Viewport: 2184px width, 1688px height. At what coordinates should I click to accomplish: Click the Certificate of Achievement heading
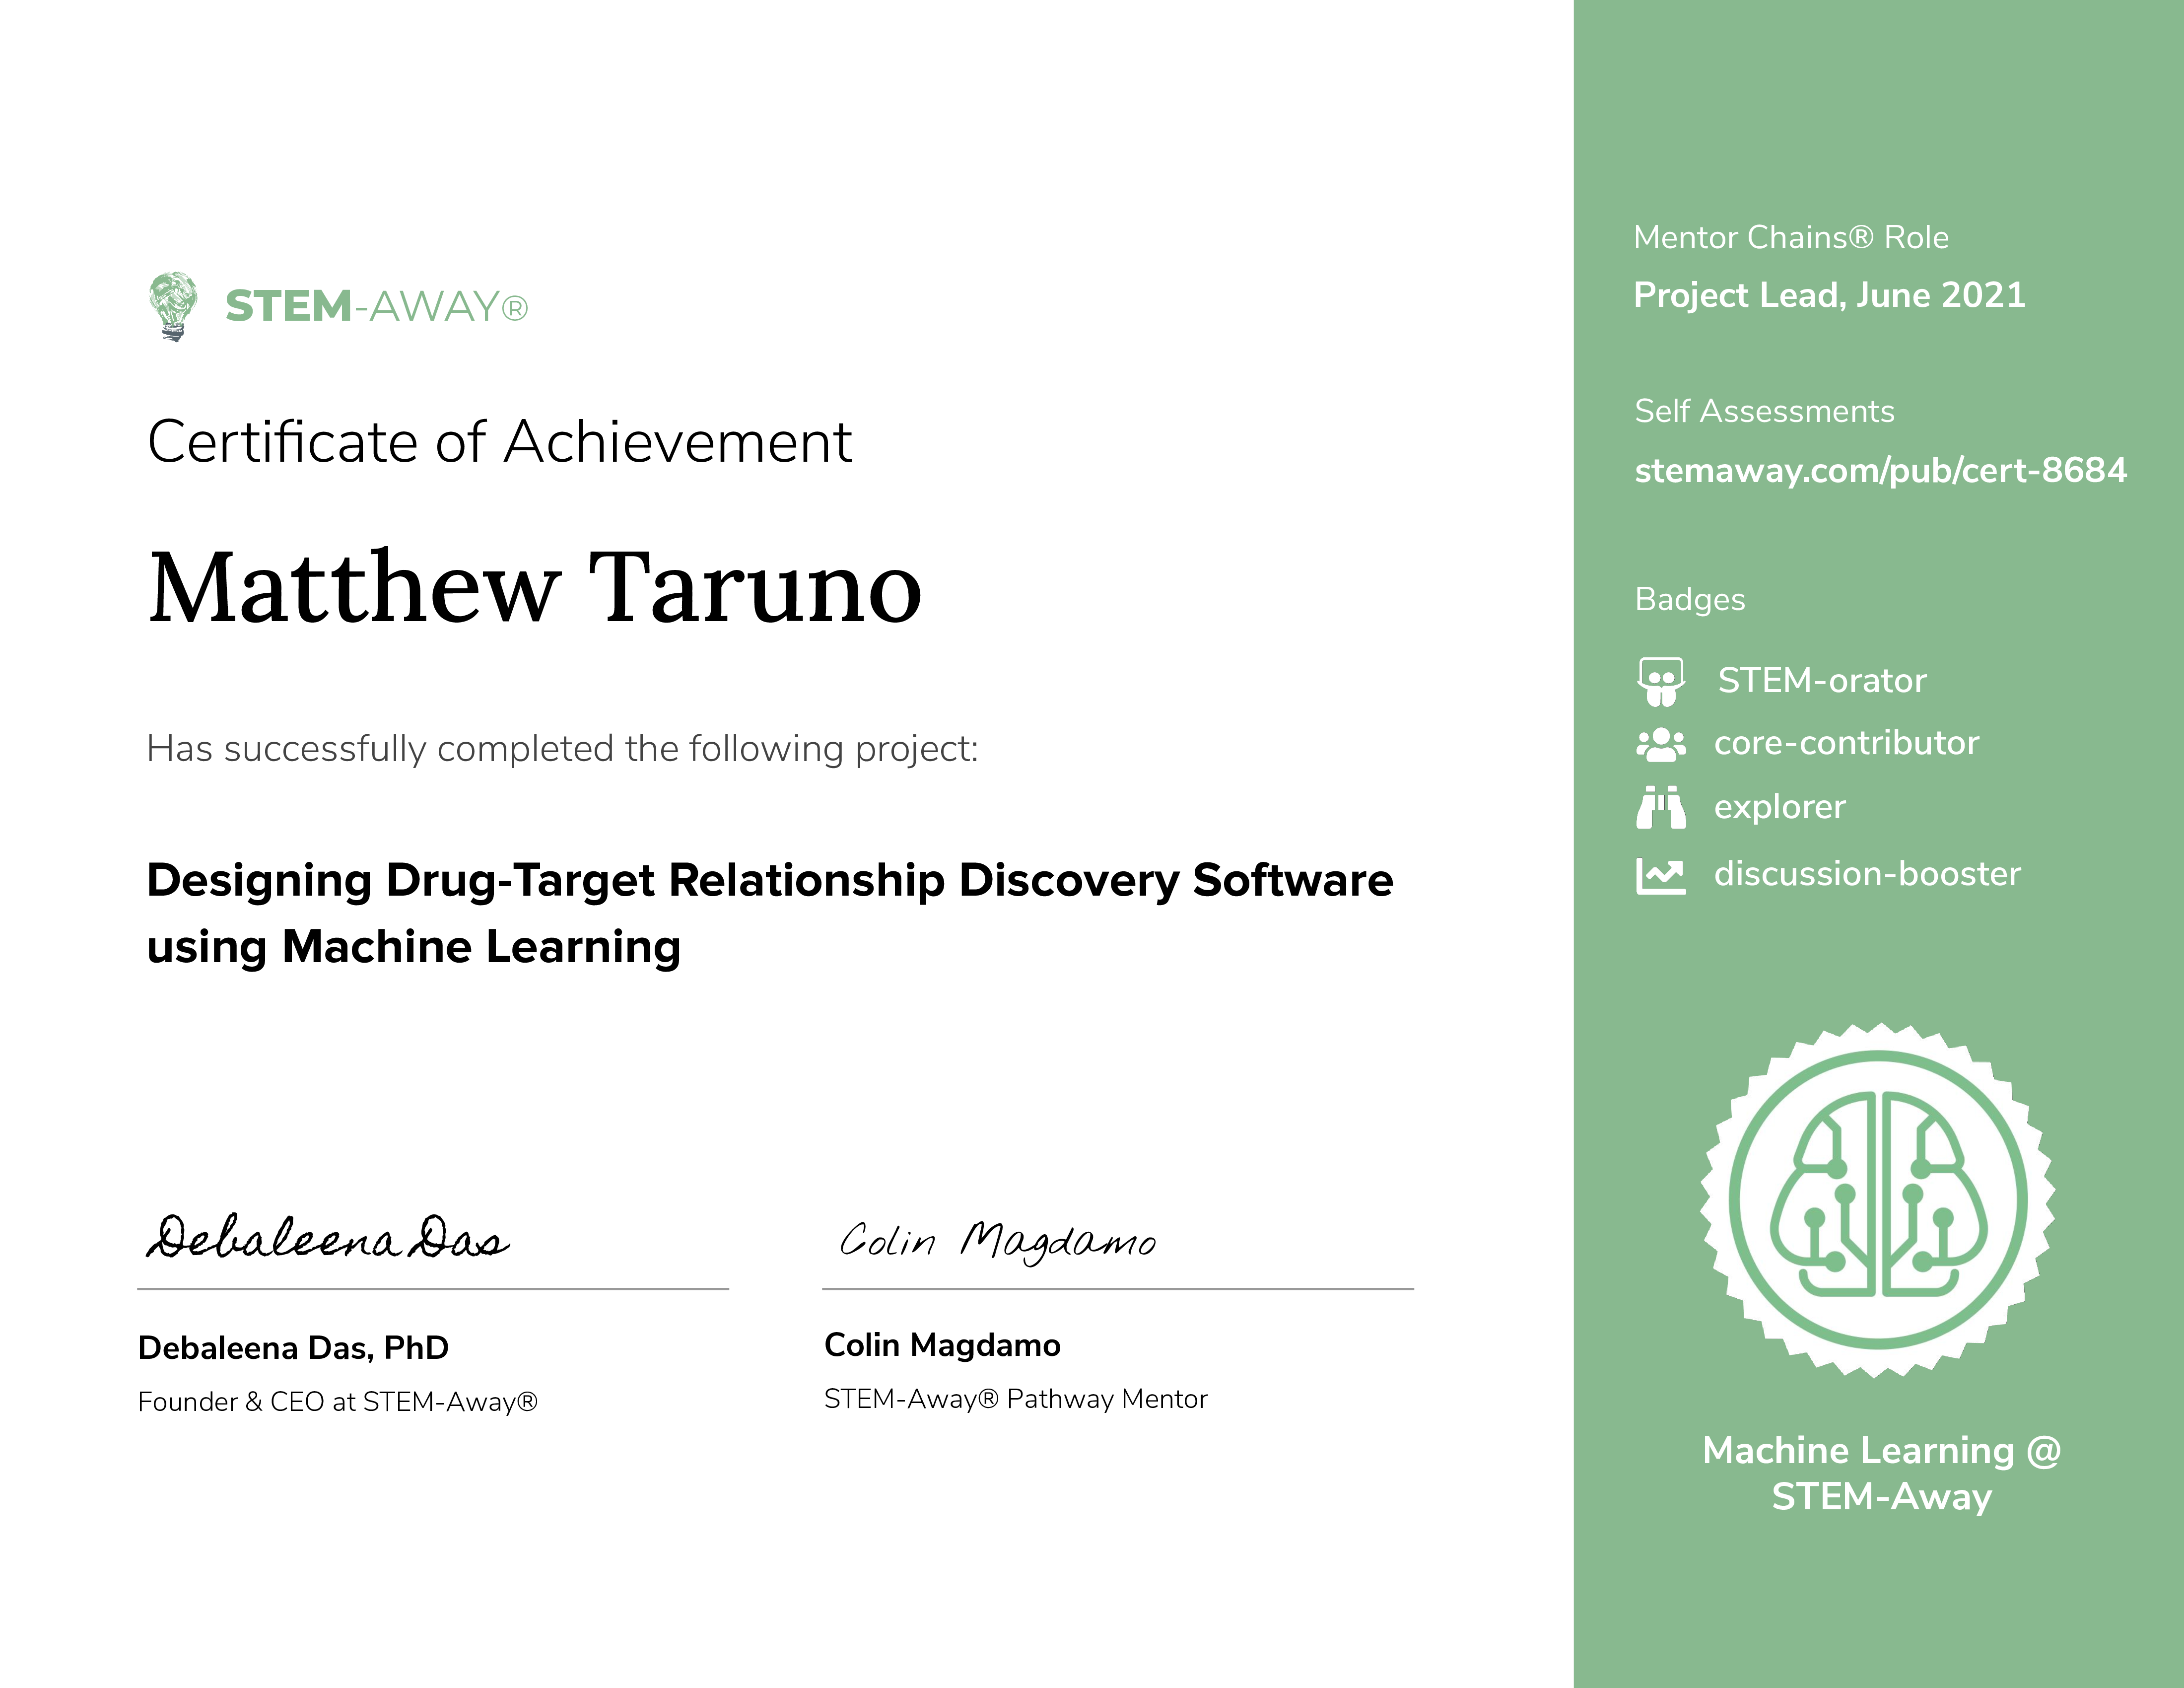499,442
